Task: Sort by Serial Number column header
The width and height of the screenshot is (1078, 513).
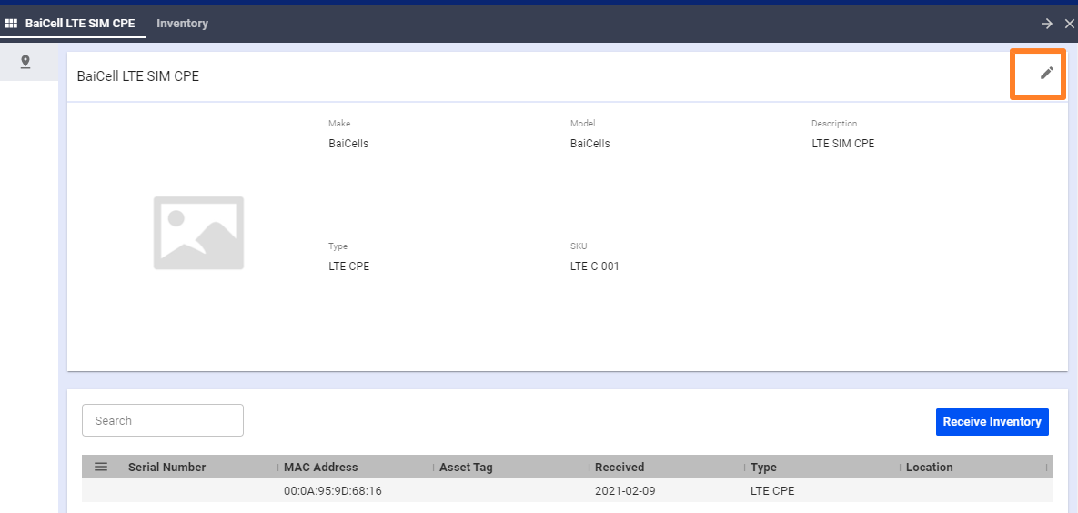Action: coord(167,467)
